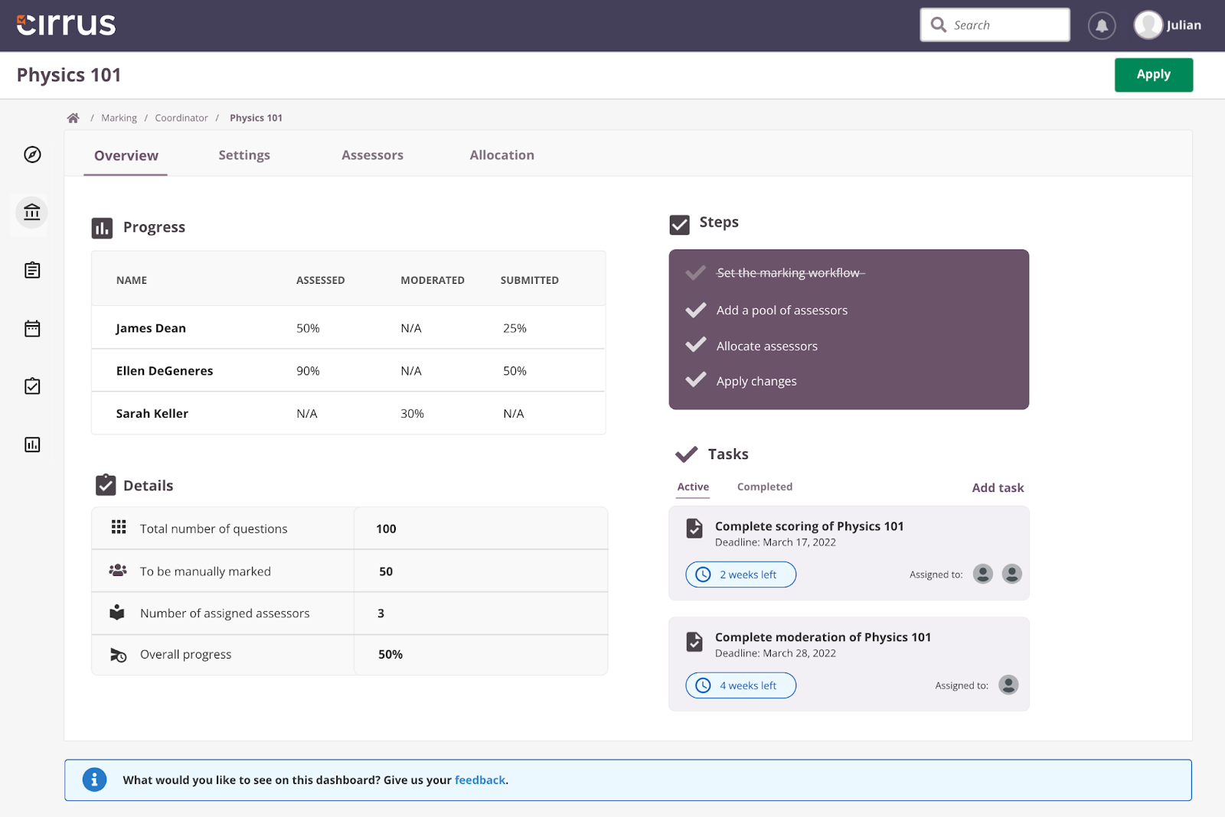Image resolution: width=1225 pixels, height=817 pixels.
Task: Click the NAME column header
Action: point(132,281)
